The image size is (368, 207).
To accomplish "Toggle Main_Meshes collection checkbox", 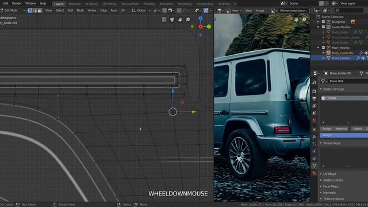I will point(323,48).
